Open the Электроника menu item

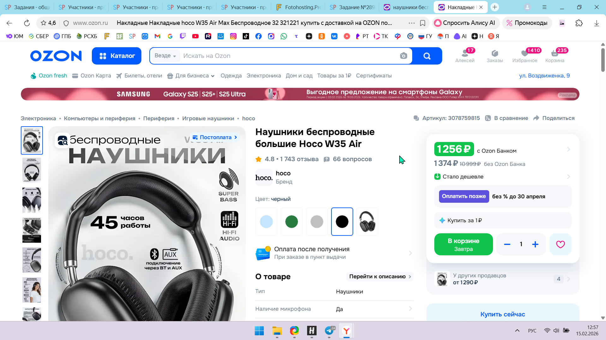coord(264,76)
